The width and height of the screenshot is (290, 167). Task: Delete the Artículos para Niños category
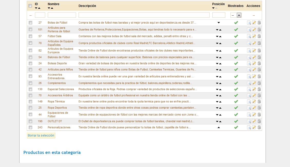tap(259, 69)
